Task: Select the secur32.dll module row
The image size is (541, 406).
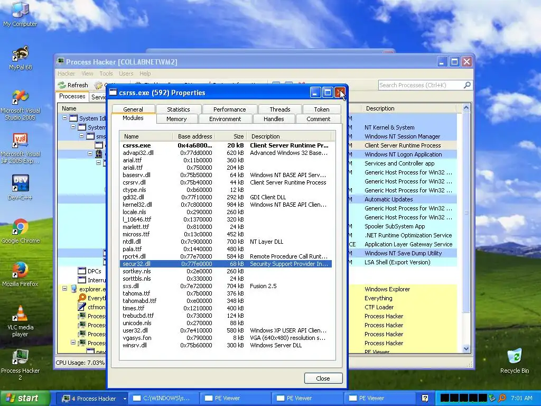Action: [x=226, y=264]
